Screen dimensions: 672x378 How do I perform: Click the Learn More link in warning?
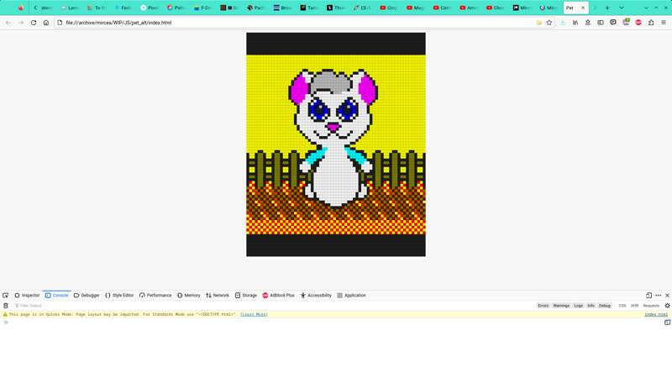[x=254, y=314]
